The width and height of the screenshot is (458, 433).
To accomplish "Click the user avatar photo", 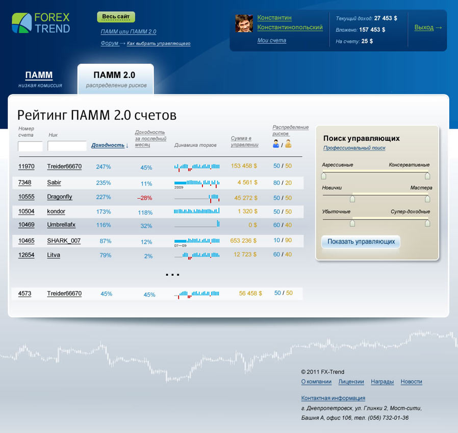I will coord(244,23).
